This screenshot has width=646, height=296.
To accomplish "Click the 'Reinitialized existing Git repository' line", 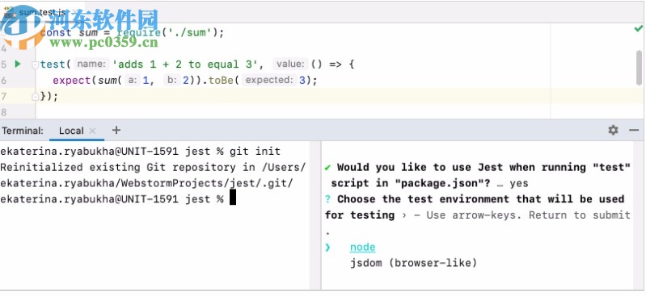I will [153, 167].
